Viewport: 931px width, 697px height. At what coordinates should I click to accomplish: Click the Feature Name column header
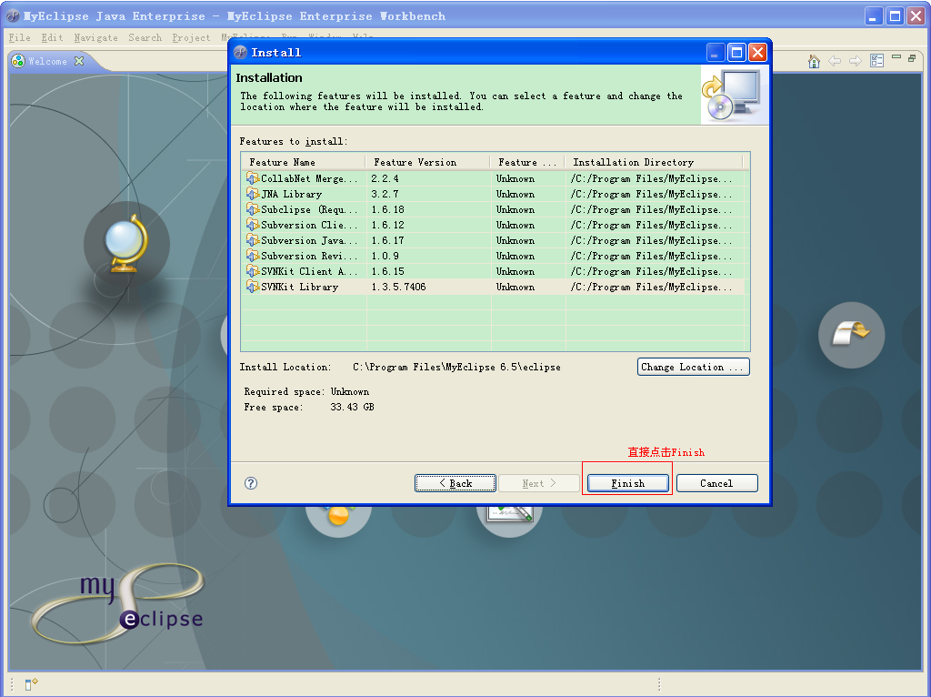[x=304, y=162]
